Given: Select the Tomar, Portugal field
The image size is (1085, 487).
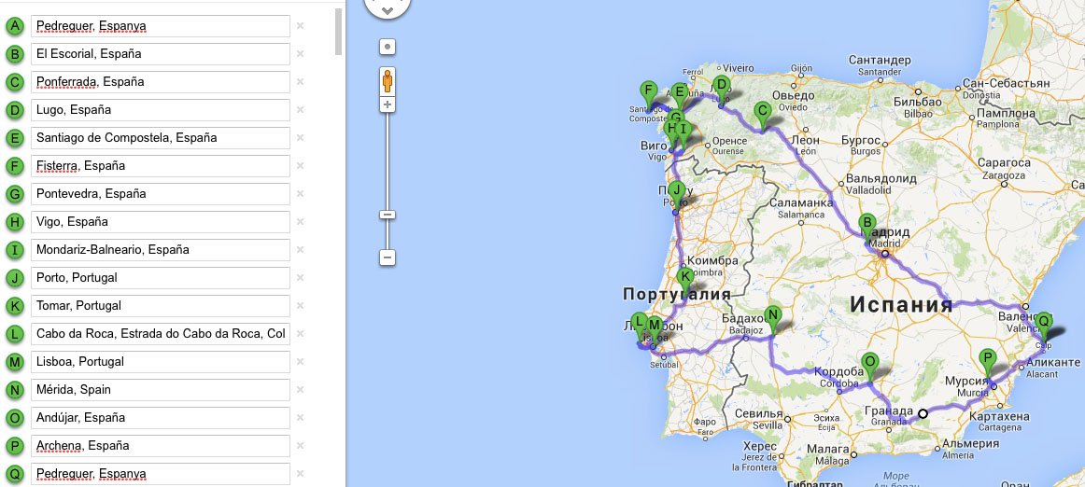Looking at the screenshot, I should coord(160,306).
